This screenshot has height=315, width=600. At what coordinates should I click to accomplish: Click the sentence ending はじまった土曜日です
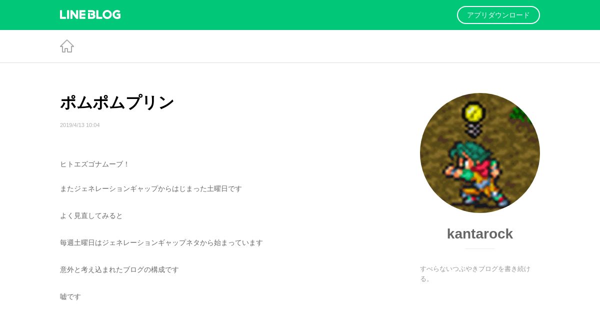[x=151, y=188]
